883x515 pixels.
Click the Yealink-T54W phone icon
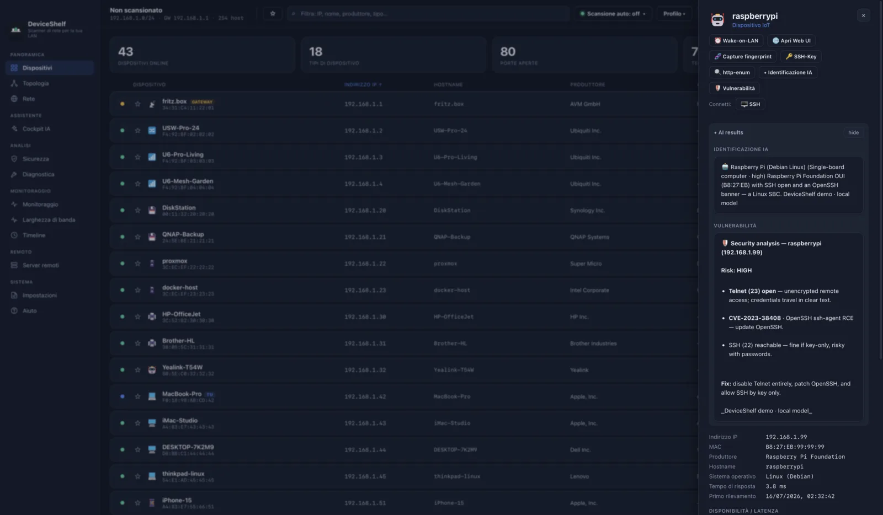click(152, 370)
